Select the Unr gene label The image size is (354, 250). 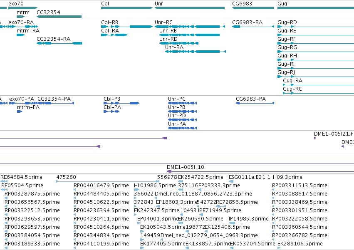(x=159, y=4)
